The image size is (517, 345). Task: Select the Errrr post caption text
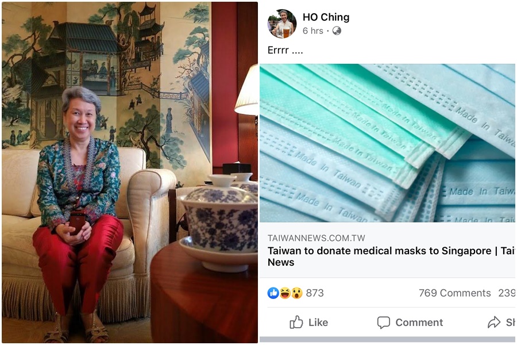pyautogui.click(x=285, y=50)
